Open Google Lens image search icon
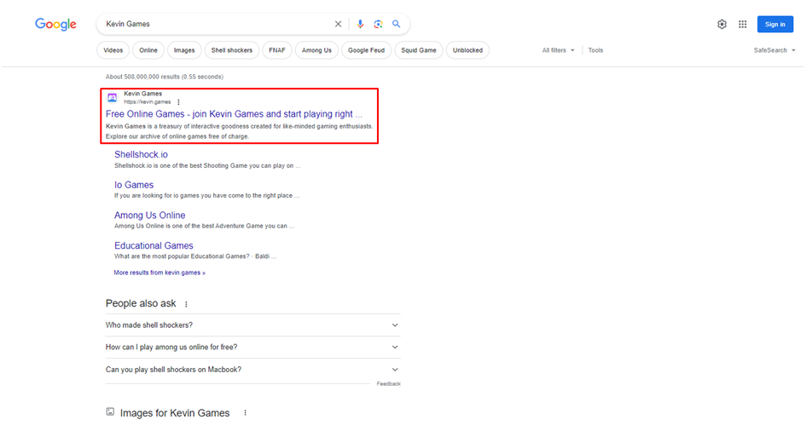The width and height of the screenshot is (806, 425). pyautogui.click(x=379, y=24)
